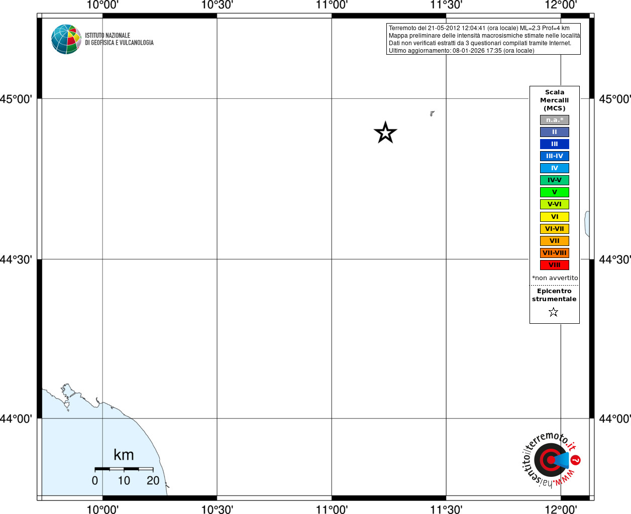631x514 pixels.
Task: Click the Istituto Nazionale di Geofisica text
Action: (119, 39)
